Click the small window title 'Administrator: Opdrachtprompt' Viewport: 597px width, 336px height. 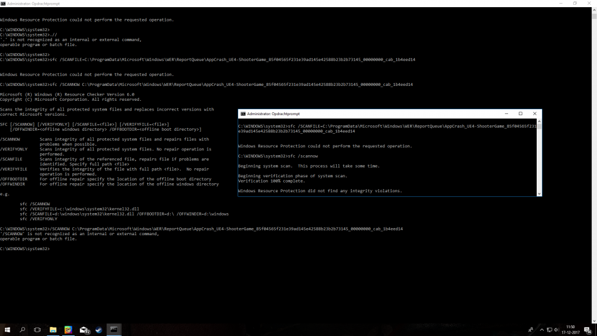[x=273, y=114]
